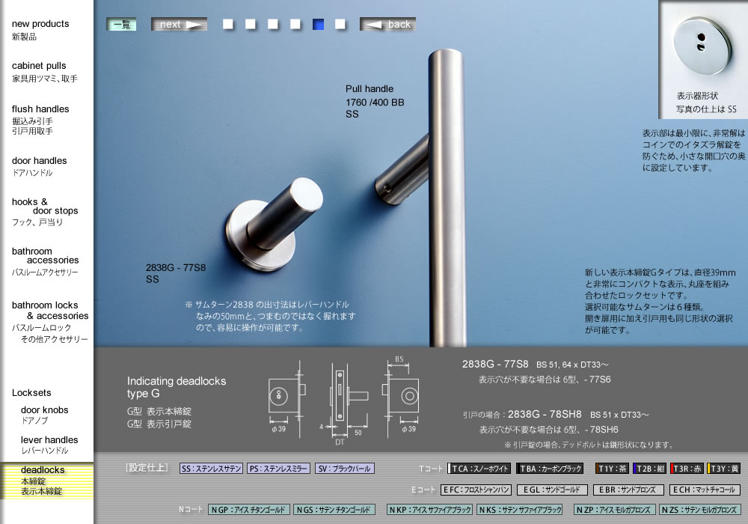
Task: Click the 一覧 list button
Action: click(121, 23)
